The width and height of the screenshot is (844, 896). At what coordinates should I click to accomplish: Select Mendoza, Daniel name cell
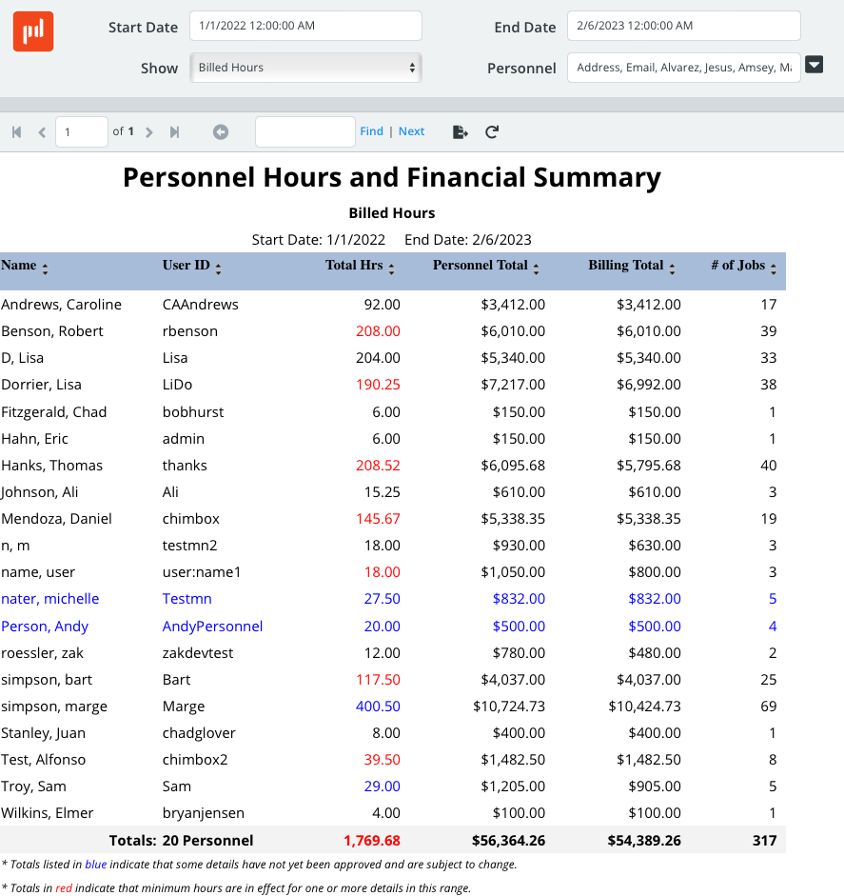point(56,519)
